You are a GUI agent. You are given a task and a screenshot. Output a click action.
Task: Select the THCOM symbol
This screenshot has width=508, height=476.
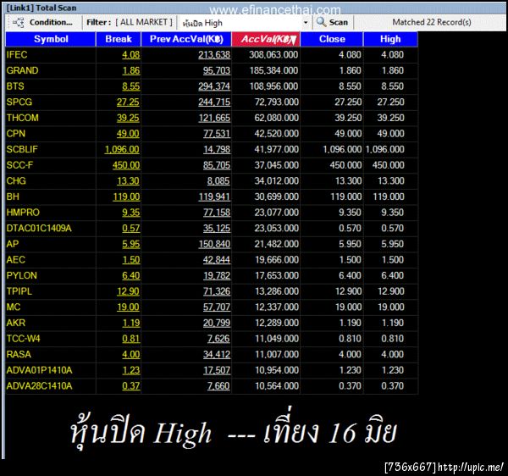coord(23,118)
